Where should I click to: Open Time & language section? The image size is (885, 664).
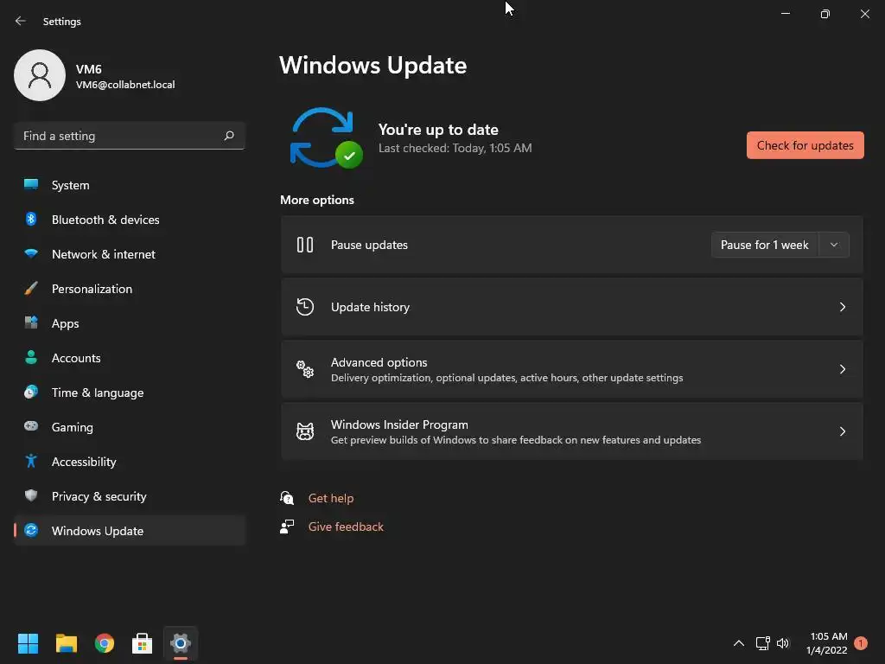[130, 392]
